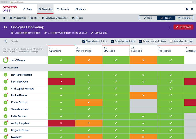
Task: Switch to the Calendar tab
Action: 63,9
